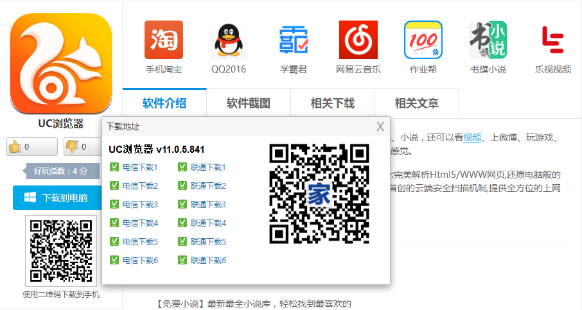The width and height of the screenshot is (582, 310).
Task: Click the 视频 hyperlink in the description
Action: (x=472, y=137)
